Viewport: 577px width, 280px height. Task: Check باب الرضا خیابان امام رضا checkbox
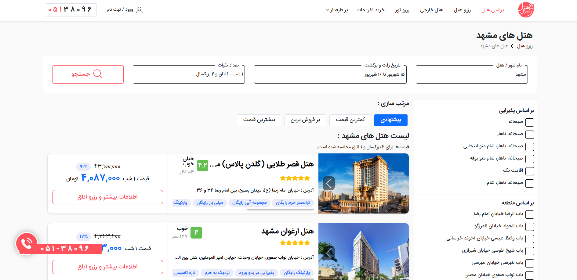(530, 214)
